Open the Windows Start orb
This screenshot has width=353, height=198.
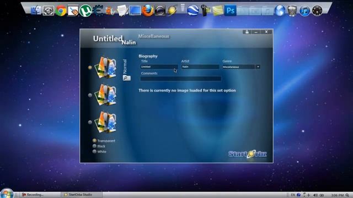7,194
